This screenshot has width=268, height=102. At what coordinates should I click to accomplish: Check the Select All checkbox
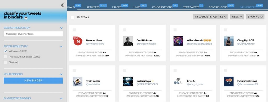(72, 17)
